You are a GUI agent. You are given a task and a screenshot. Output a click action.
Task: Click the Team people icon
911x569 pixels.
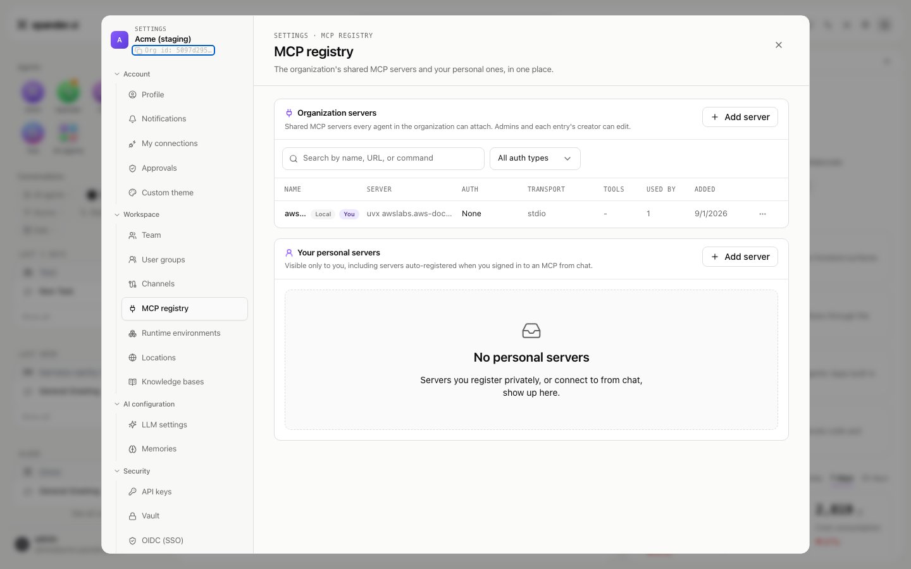pyautogui.click(x=132, y=235)
